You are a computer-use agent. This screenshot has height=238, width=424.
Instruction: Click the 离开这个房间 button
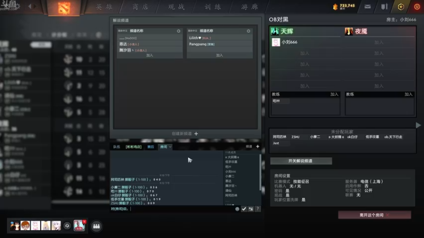click(x=375, y=215)
